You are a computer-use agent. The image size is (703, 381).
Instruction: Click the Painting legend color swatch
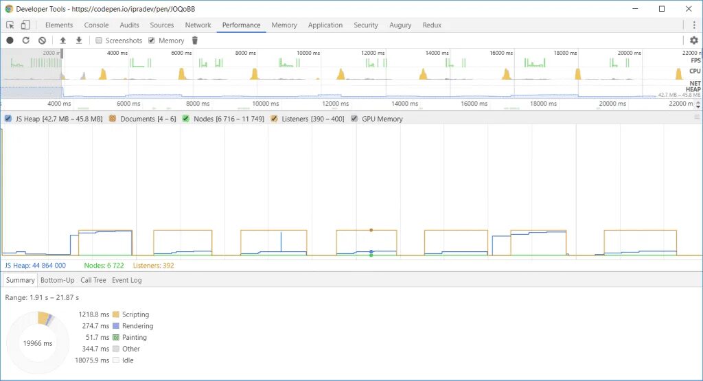pos(116,338)
